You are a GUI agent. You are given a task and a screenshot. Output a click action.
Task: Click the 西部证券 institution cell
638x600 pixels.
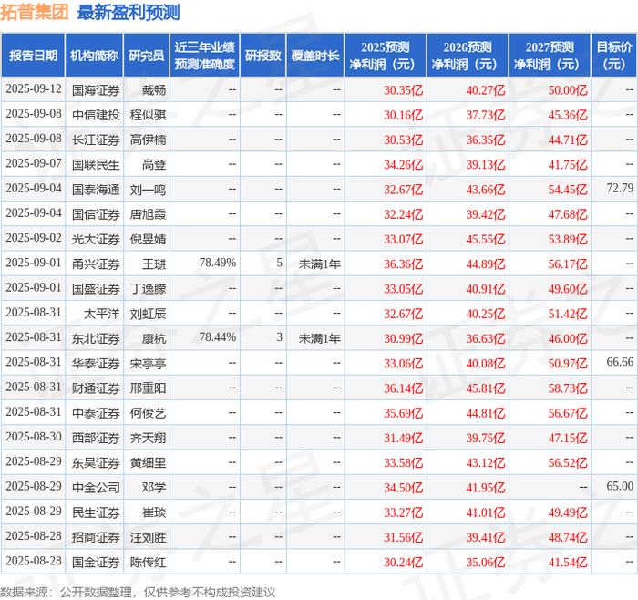click(x=96, y=438)
